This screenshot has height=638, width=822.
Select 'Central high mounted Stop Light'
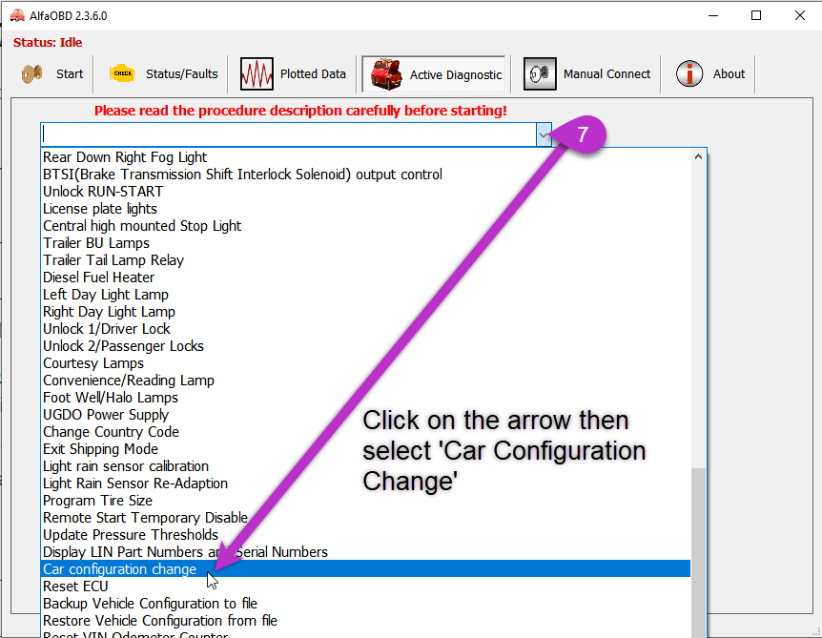(365, 226)
